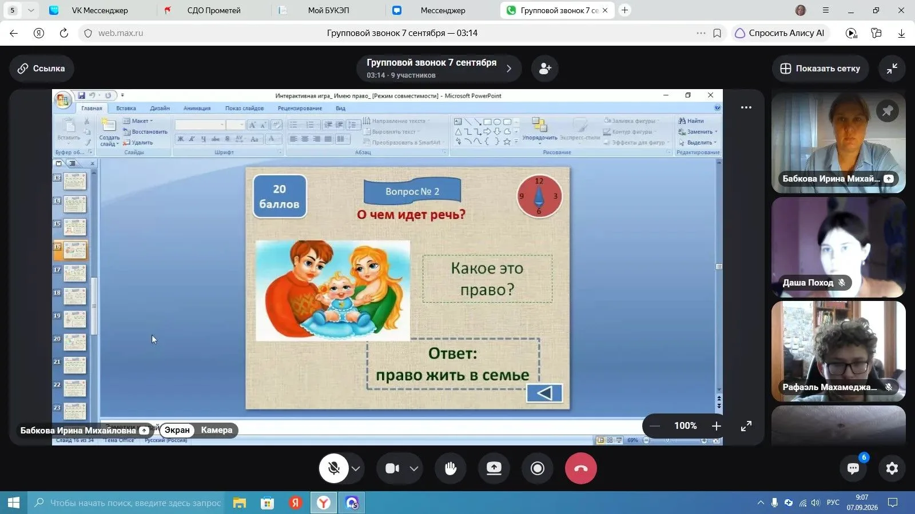Open the microphone options chevron
This screenshot has width=915, height=514.
(x=356, y=468)
